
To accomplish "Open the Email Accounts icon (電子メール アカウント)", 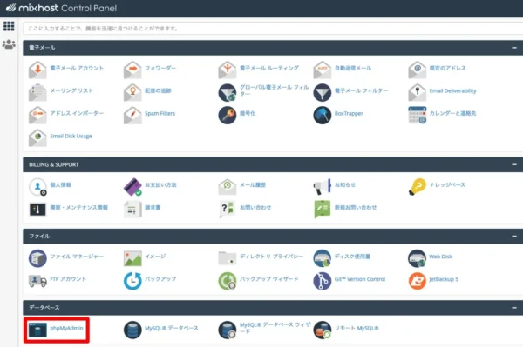I will tap(37, 70).
